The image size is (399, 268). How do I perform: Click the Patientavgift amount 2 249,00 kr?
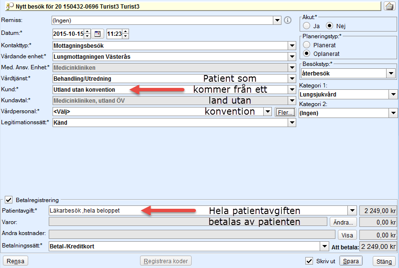pyautogui.click(x=378, y=211)
